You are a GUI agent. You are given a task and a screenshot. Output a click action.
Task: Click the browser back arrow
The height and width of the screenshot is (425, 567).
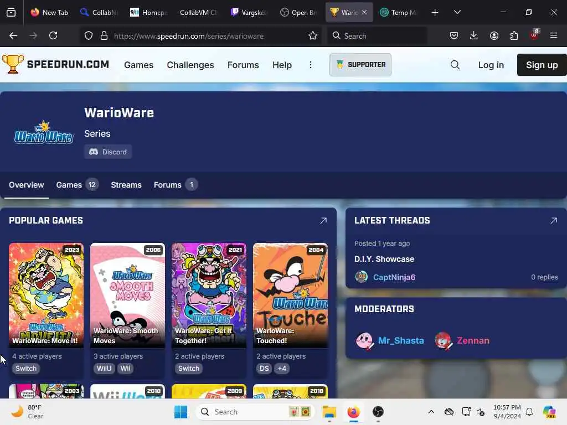point(13,35)
